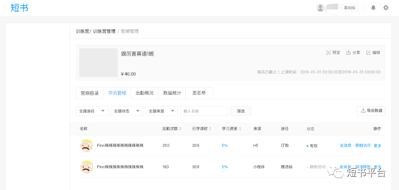The image size is (399, 190).
Task: Open the 全部状态 dropdown
Action: pyautogui.click(x=127, y=111)
